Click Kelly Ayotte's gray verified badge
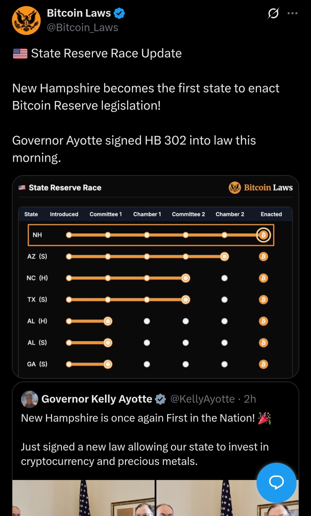Image resolution: width=311 pixels, height=516 pixels. click(160, 399)
